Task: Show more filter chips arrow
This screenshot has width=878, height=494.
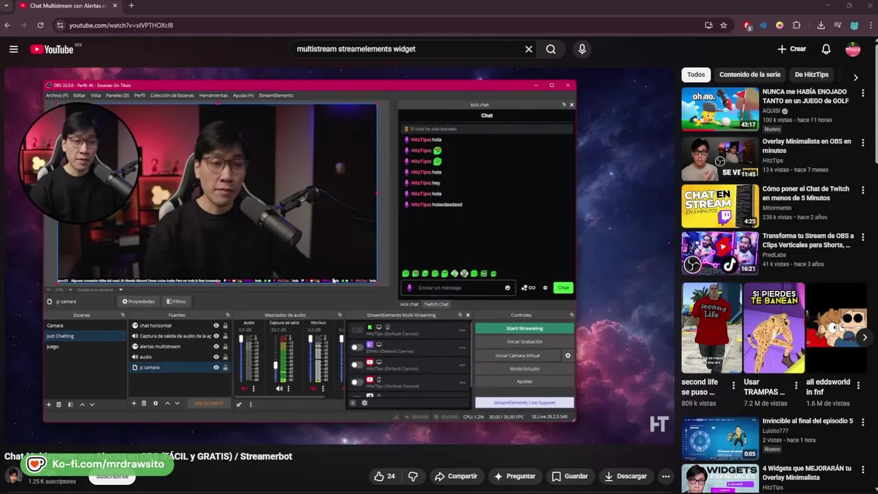Action: point(855,77)
